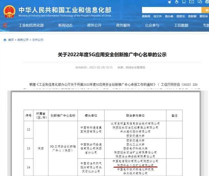Viewport: 209px width, 176px height.
Task: Click row number 12 cell
Action: coord(29,130)
